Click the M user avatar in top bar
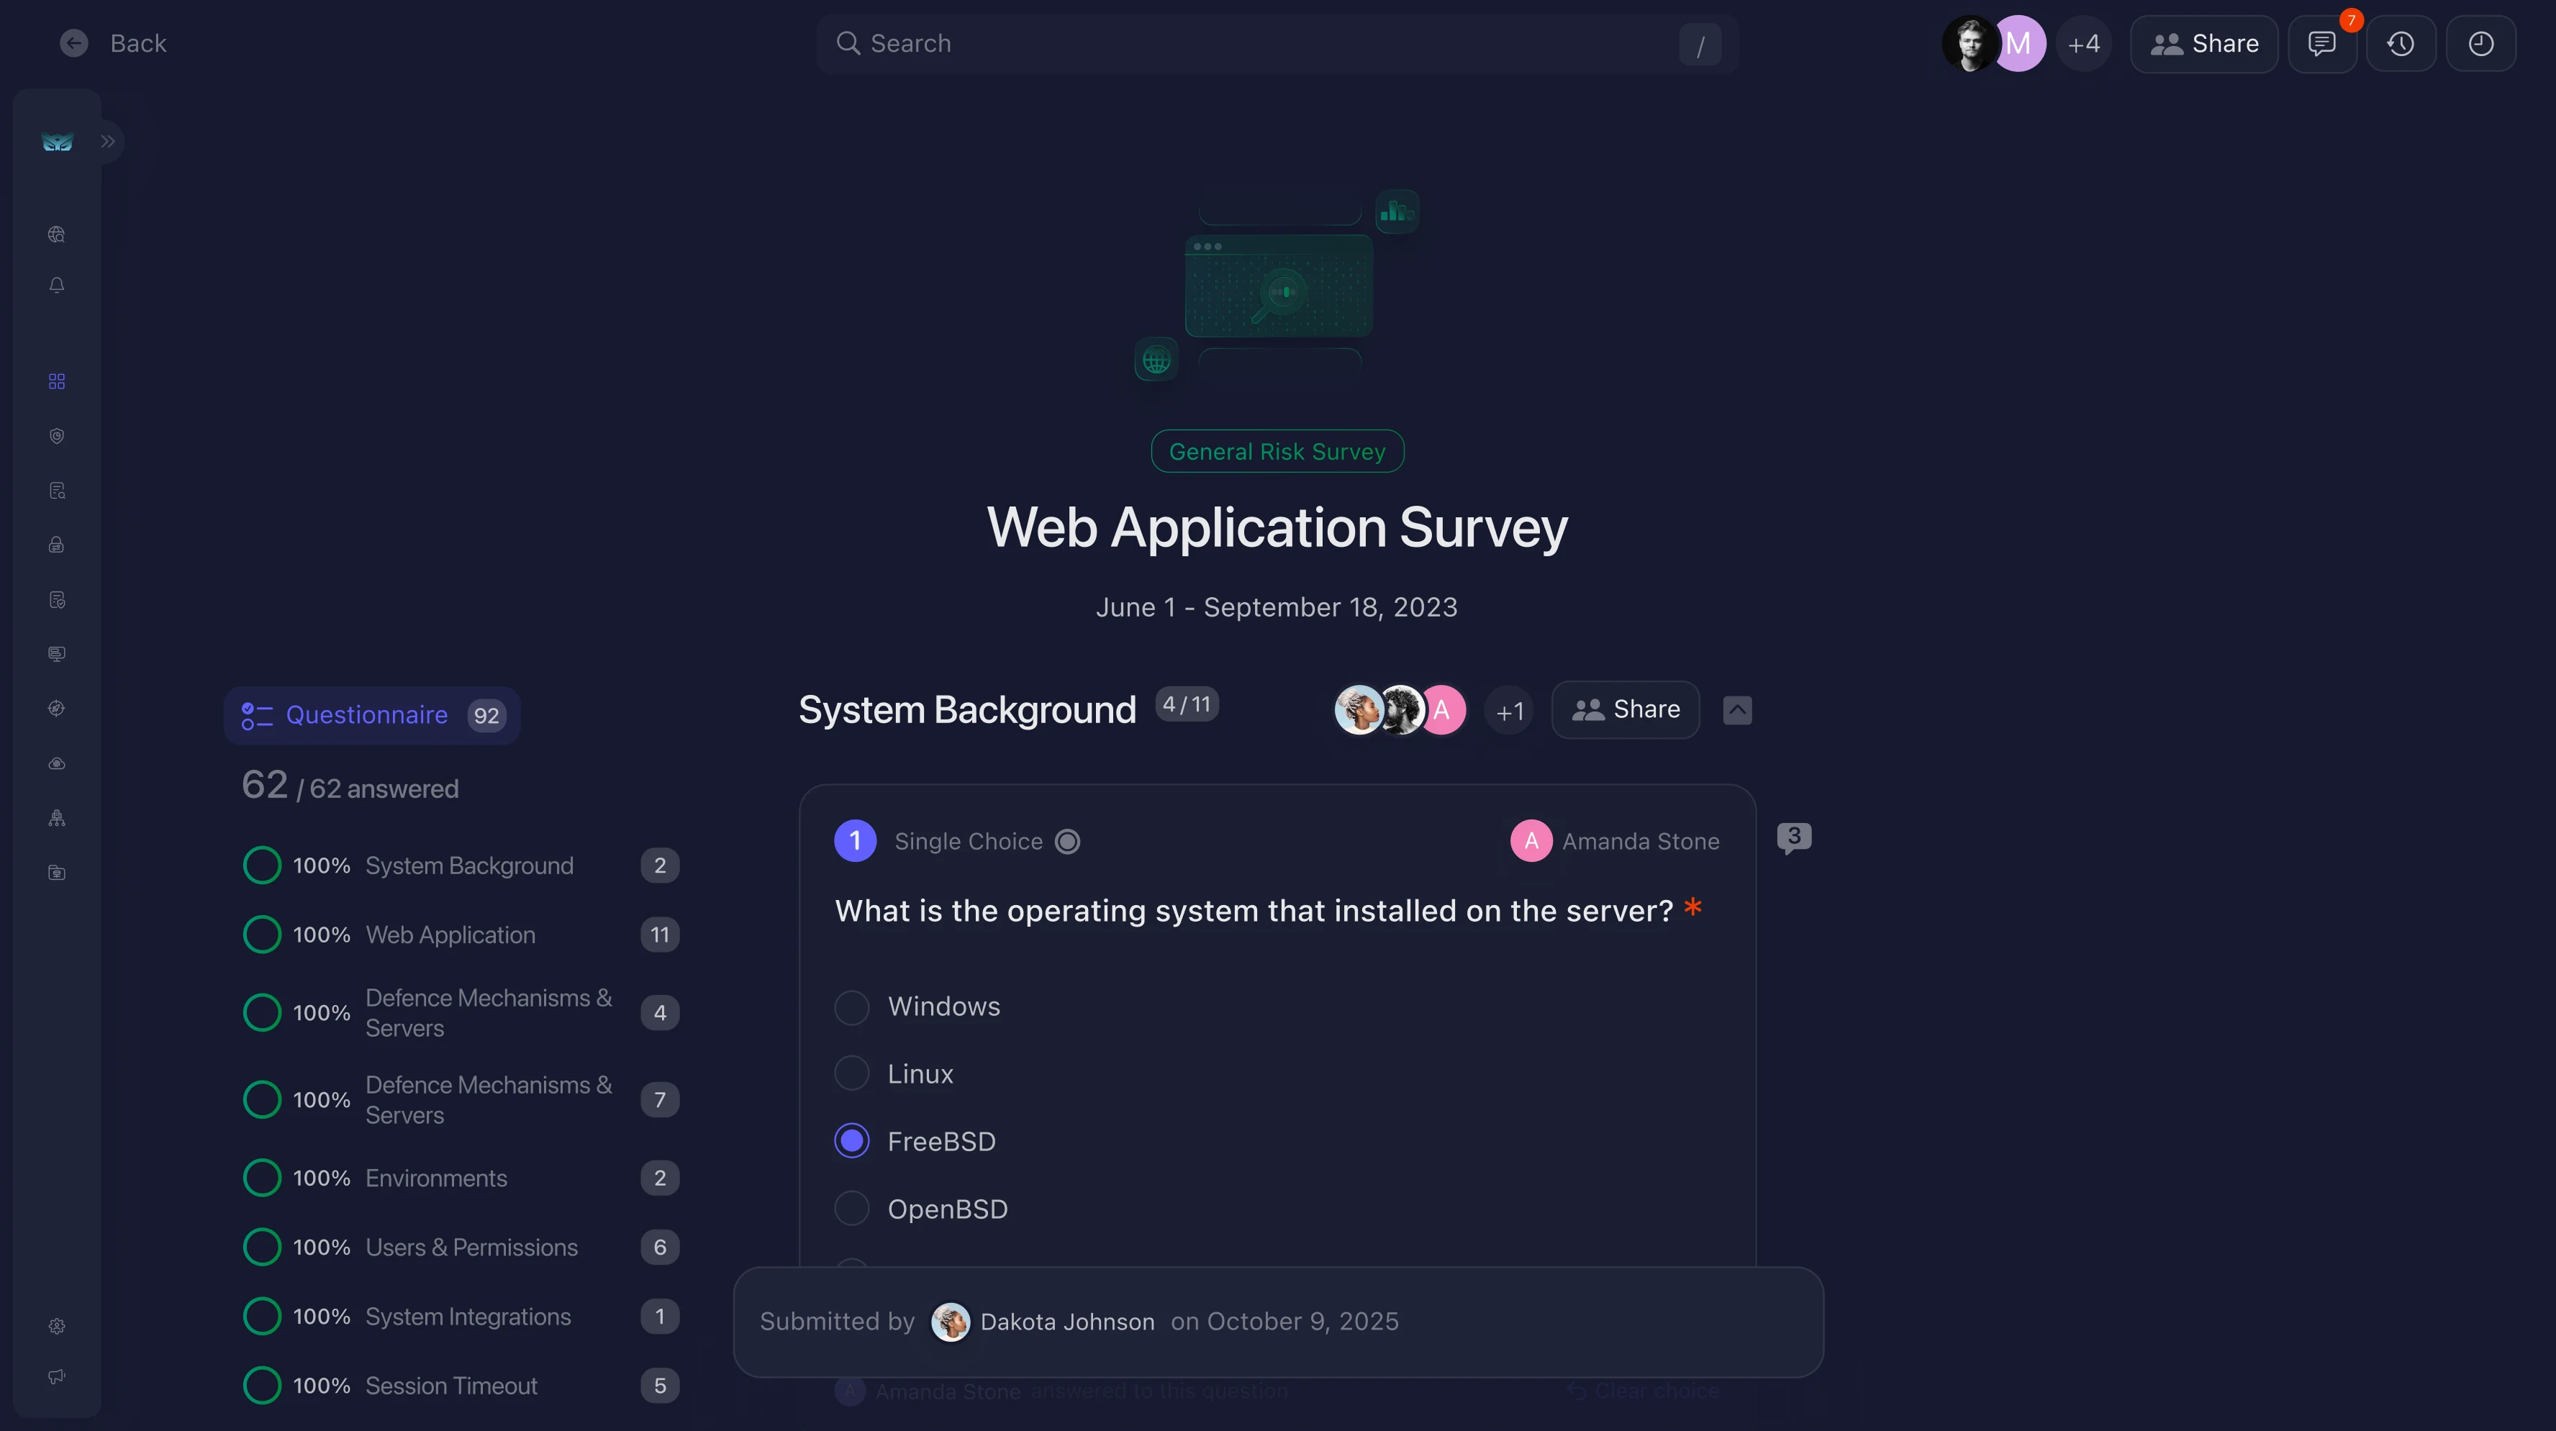Viewport: 2556px width, 1431px height. tap(2020, 44)
